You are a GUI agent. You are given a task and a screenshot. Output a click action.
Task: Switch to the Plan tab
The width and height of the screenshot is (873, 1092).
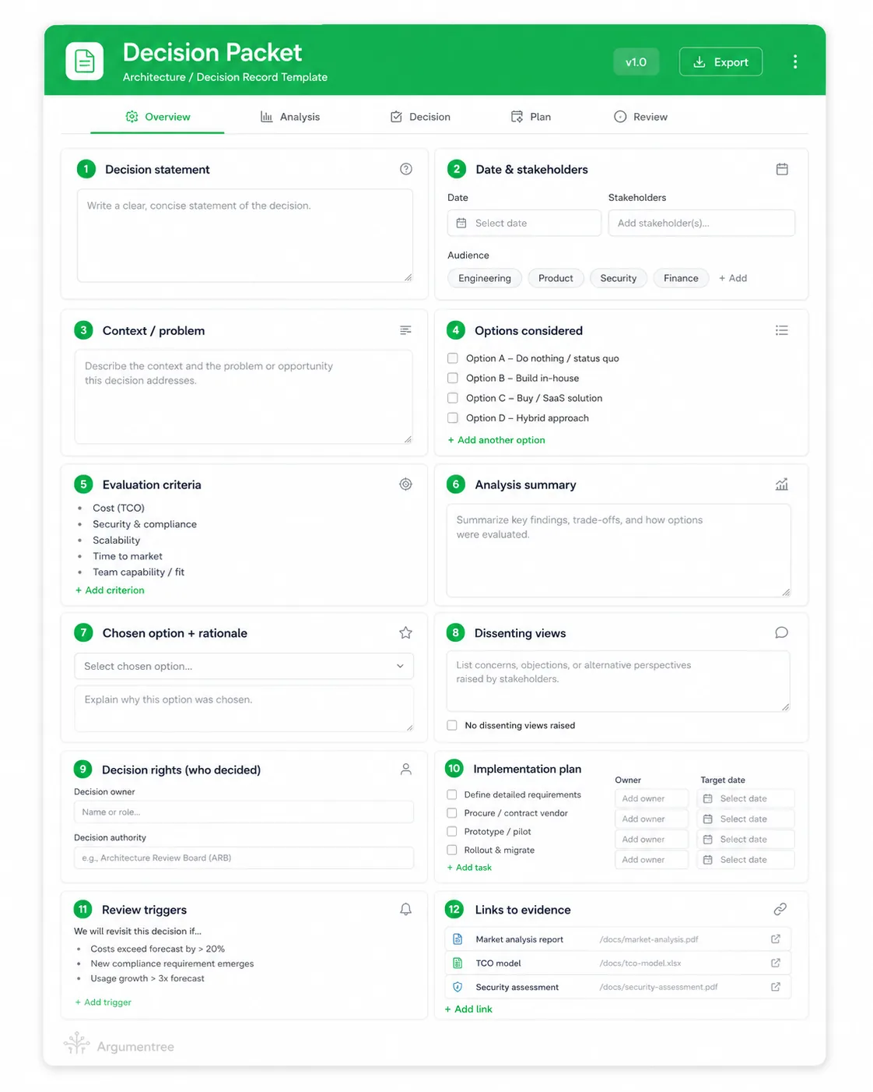(531, 117)
